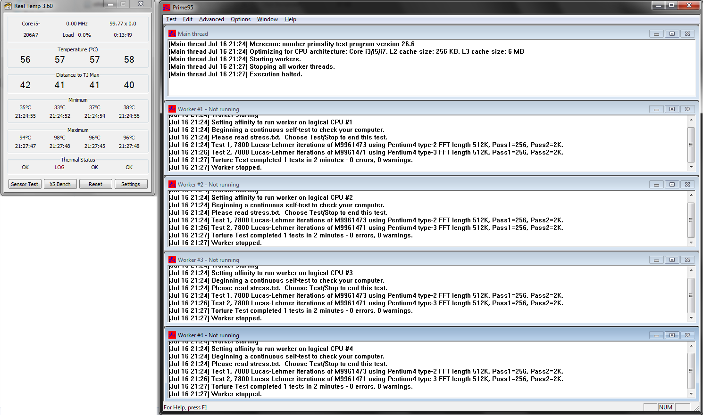The width and height of the screenshot is (703, 415).
Task: Maximize the Worker #2 child window
Action: [672, 185]
